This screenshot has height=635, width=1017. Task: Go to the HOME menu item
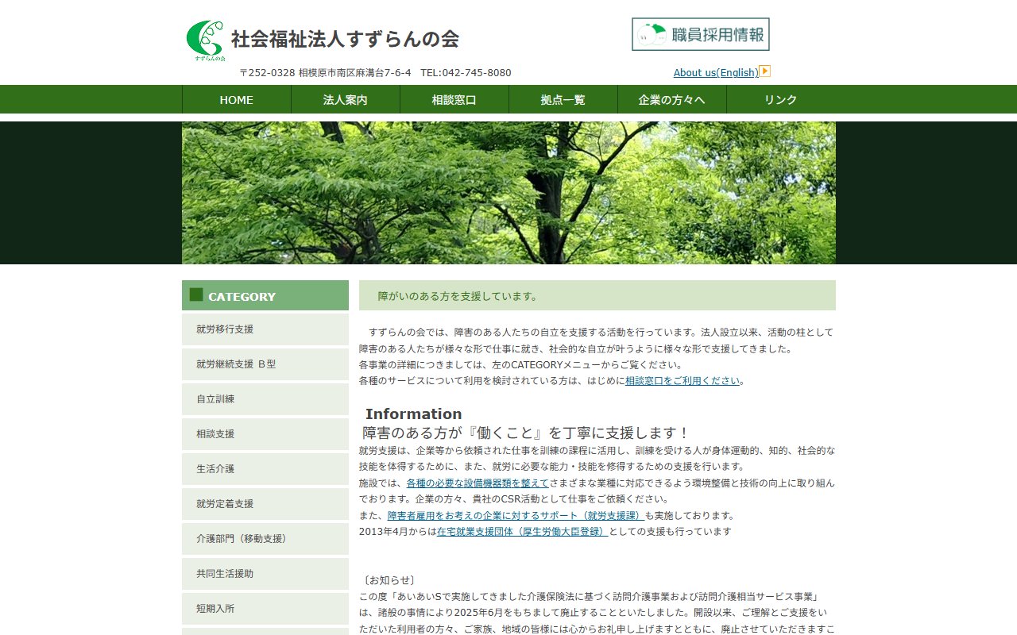tap(237, 99)
